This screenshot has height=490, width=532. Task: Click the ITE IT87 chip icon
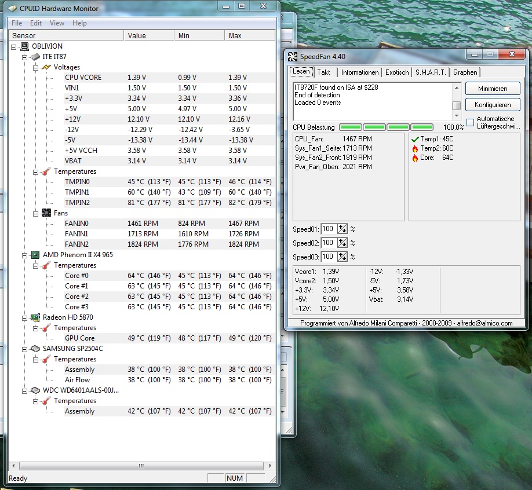[x=35, y=57]
